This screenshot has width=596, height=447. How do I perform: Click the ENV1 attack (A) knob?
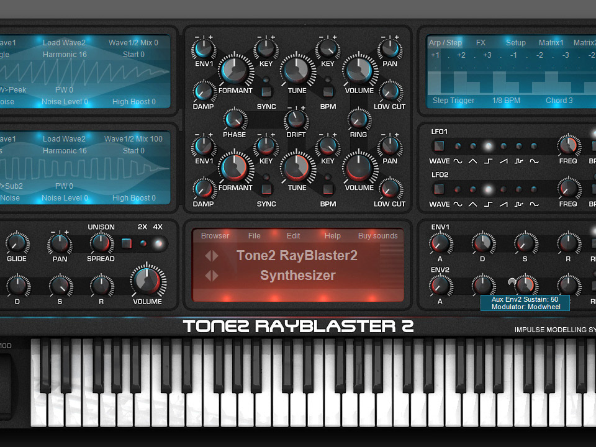pyautogui.click(x=440, y=243)
